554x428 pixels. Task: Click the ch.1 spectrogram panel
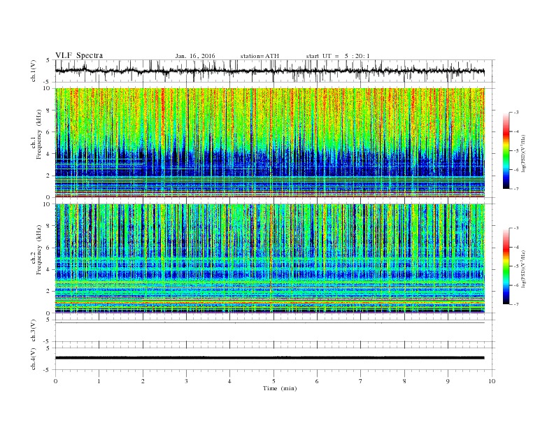pos(269,143)
